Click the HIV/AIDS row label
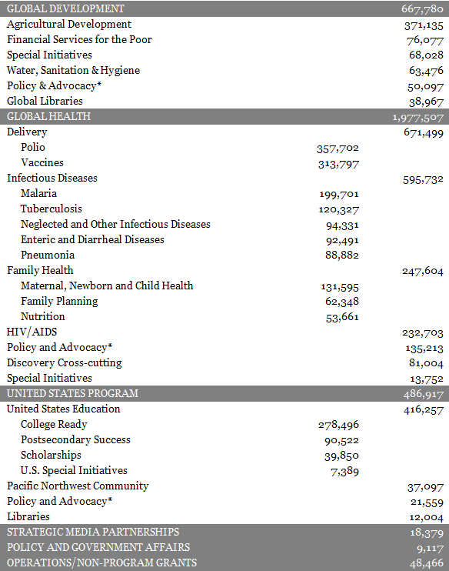This screenshot has height=571, width=449. coord(32,332)
